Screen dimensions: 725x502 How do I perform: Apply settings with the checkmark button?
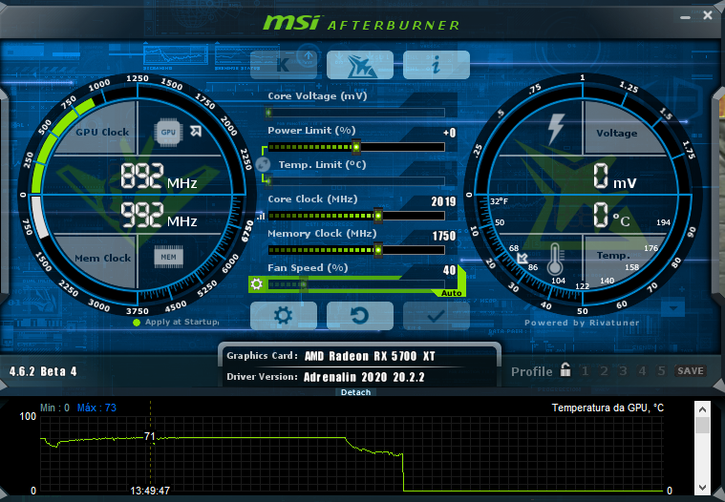[436, 316]
